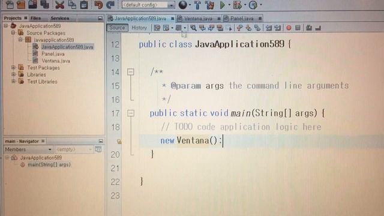This screenshot has height=216, width=384.
Task: Expand the Libraries node
Action: coord(13,74)
